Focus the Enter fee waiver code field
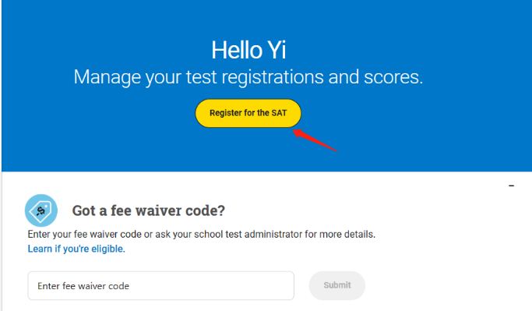The height and width of the screenshot is (311, 532). (160, 285)
